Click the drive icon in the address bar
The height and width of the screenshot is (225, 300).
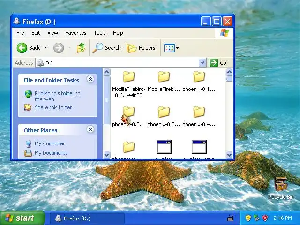(x=40, y=62)
